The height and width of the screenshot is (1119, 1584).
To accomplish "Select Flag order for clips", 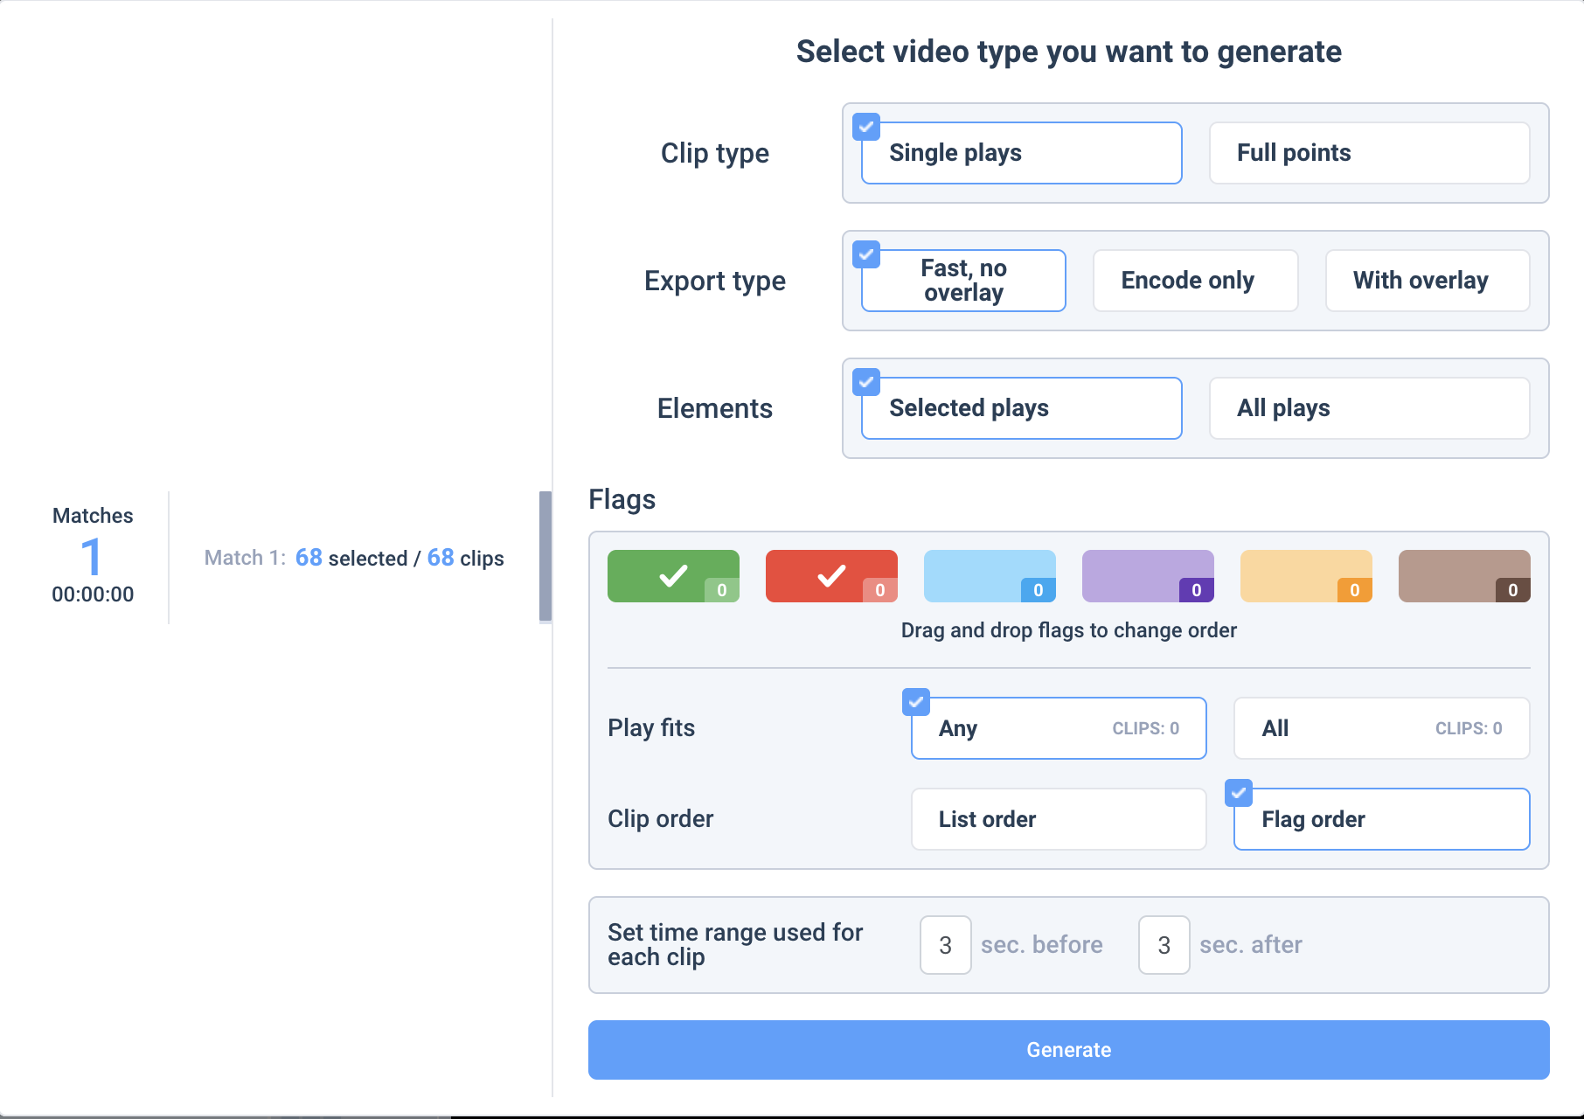I will (1381, 819).
